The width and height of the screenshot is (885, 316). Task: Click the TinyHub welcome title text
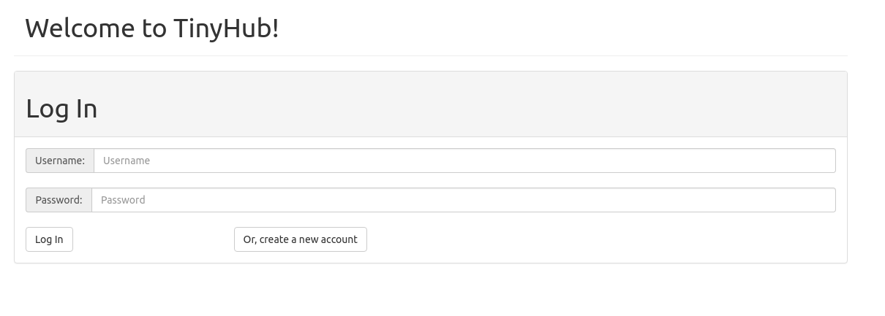click(x=152, y=28)
